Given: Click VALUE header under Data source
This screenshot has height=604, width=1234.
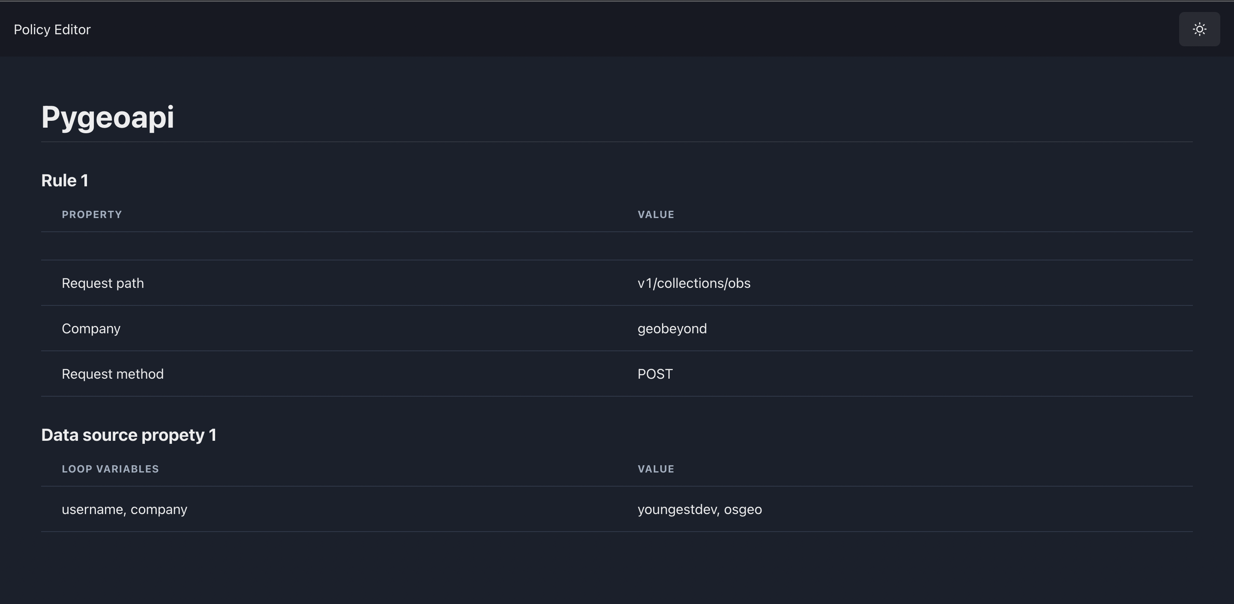Looking at the screenshot, I should click(656, 469).
